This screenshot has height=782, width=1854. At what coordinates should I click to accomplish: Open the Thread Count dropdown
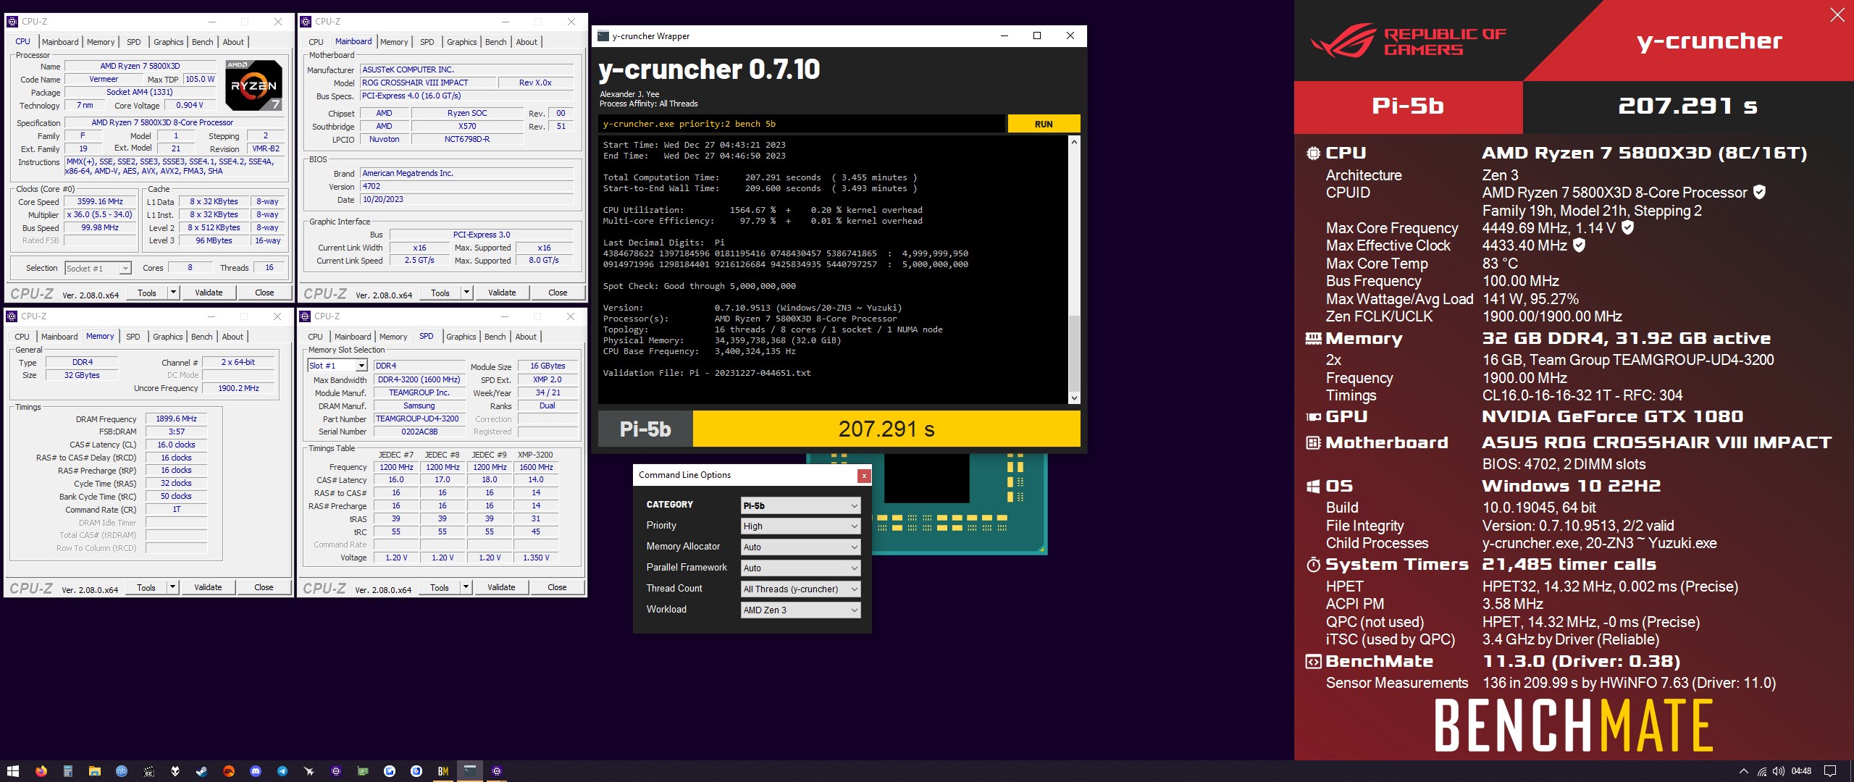pyautogui.click(x=800, y=589)
